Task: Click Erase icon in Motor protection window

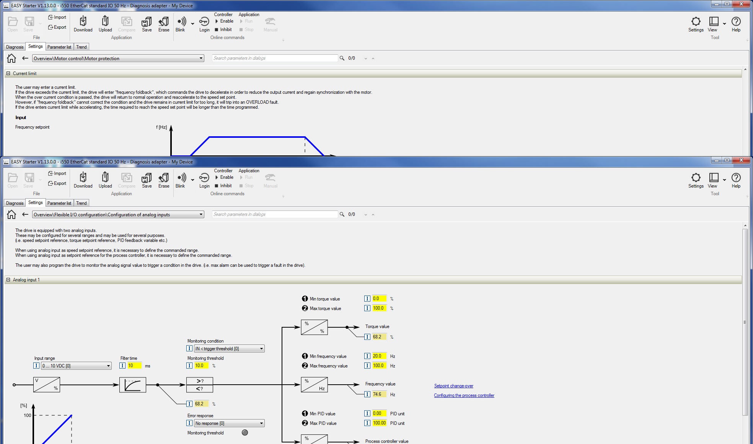Action: (x=164, y=22)
